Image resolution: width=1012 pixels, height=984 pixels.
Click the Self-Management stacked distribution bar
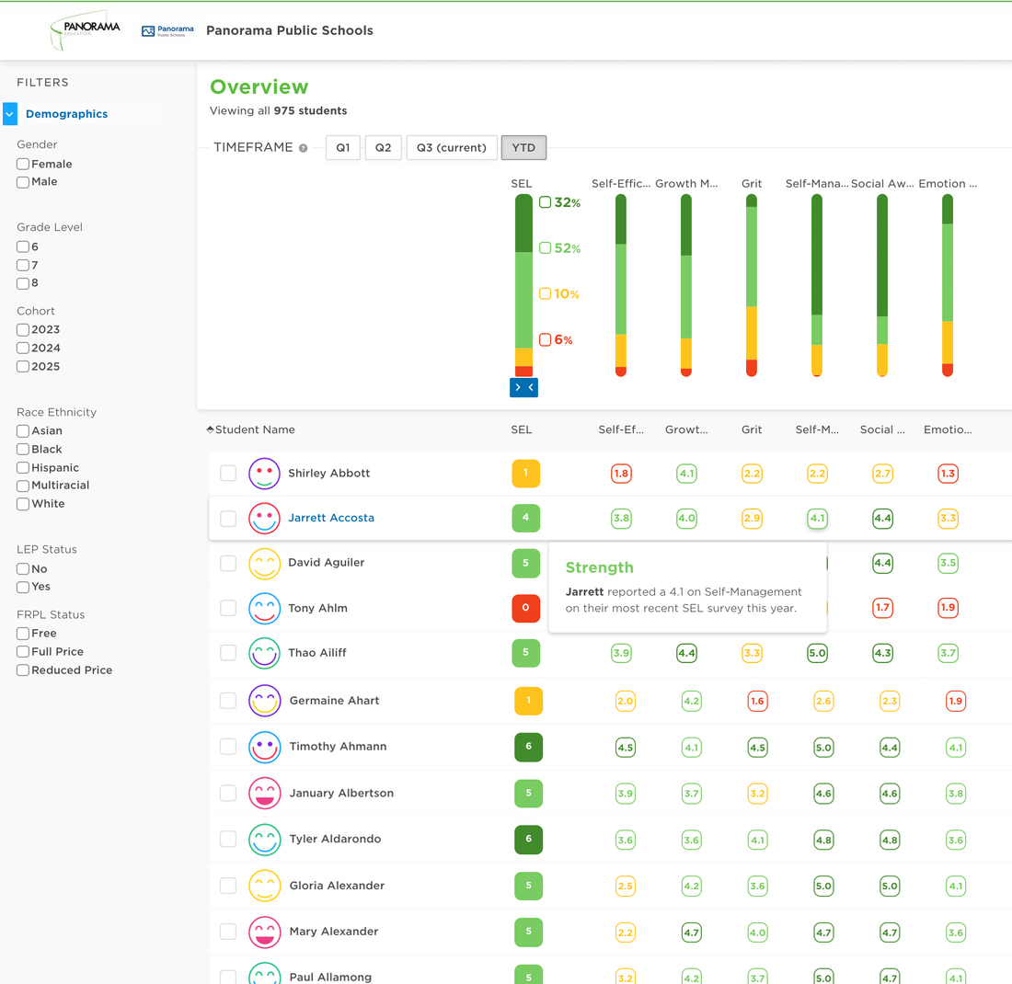(x=816, y=285)
